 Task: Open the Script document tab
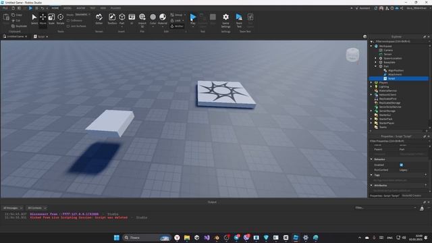[x=40, y=36]
